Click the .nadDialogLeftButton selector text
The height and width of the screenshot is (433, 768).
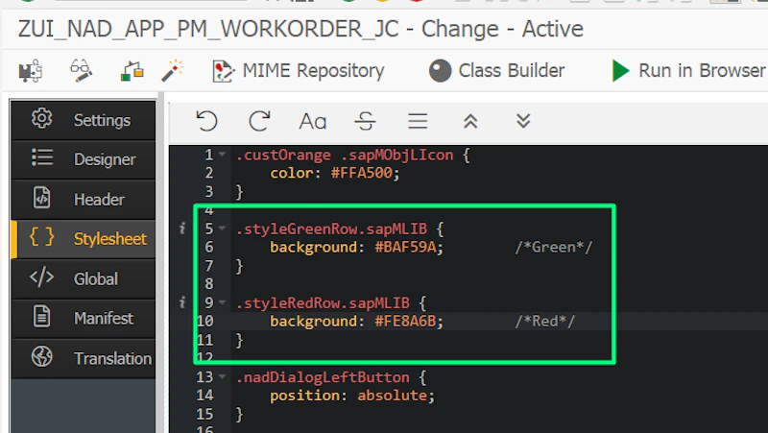[323, 377]
